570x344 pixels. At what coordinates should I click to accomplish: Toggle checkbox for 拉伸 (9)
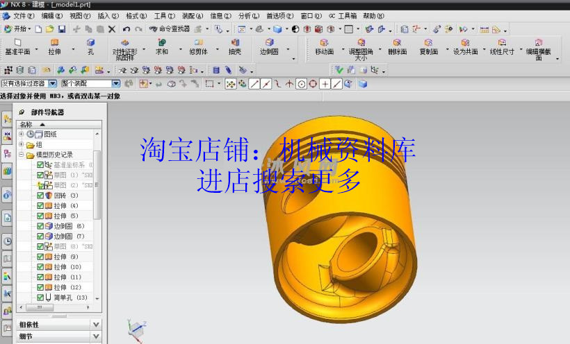(40, 257)
